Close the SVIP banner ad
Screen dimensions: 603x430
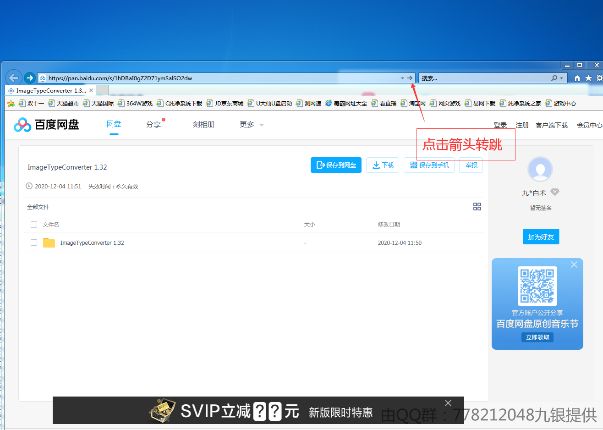point(448,403)
